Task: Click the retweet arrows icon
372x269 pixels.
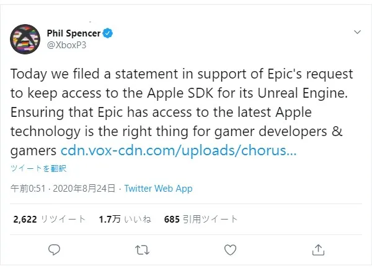Action: pyautogui.click(x=142, y=250)
